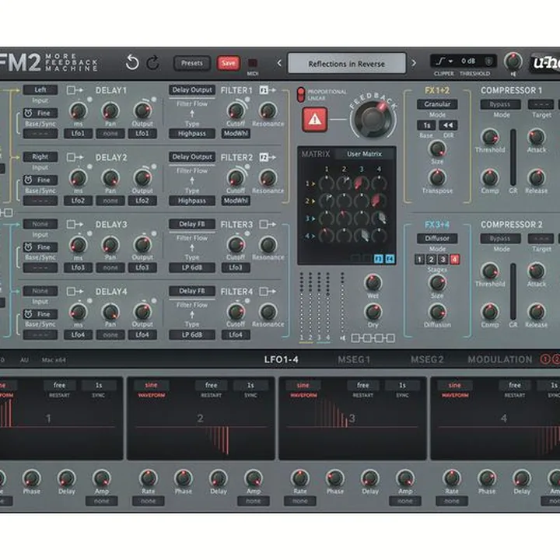This screenshot has height=560, width=560.
Task: Click the clipper lock icon
Action: pos(488,61)
